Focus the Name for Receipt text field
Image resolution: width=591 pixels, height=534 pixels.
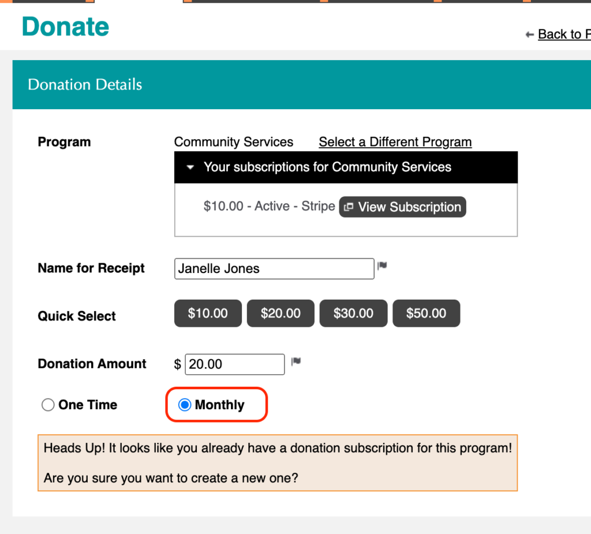coord(274,268)
